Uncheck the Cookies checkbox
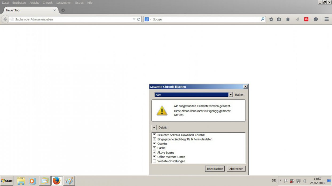The height and width of the screenshot is (186, 332). click(x=154, y=143)
